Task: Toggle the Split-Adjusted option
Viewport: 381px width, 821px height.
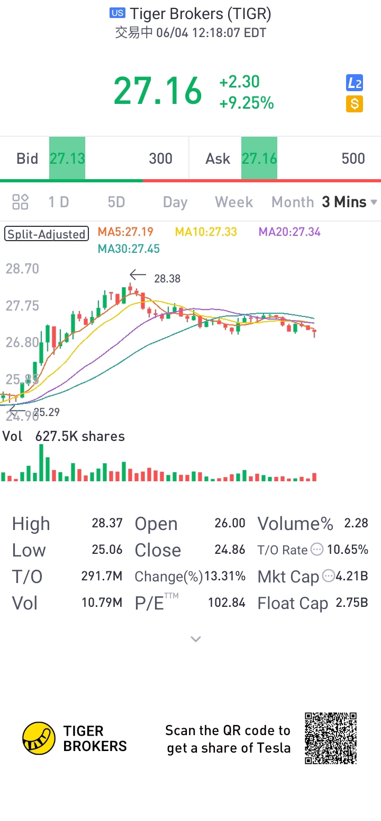Action: [46, 234]
